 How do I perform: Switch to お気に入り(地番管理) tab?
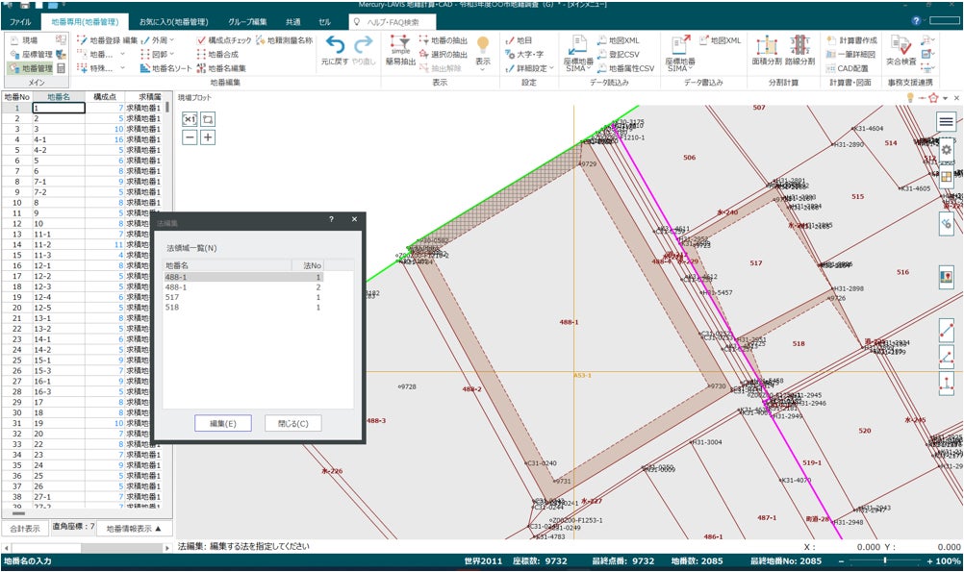click(173, 21)
